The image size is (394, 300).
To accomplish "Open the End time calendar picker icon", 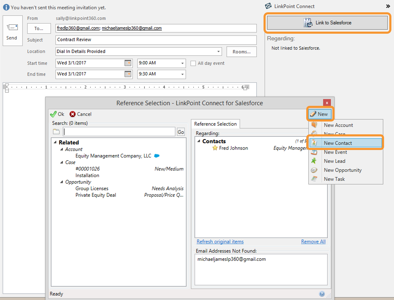I will tap(128, 74).
